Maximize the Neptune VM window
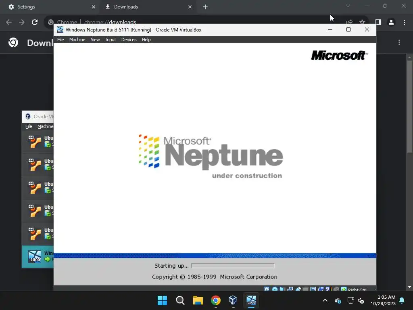Screen dimensions: 413x310 [x=348, y=29]
